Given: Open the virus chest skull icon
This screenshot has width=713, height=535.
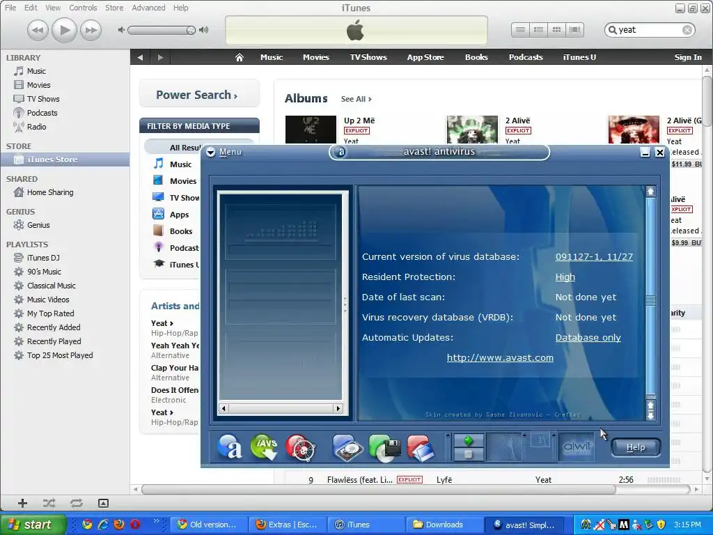Looking at the screenshot, I should coord(301,448).
